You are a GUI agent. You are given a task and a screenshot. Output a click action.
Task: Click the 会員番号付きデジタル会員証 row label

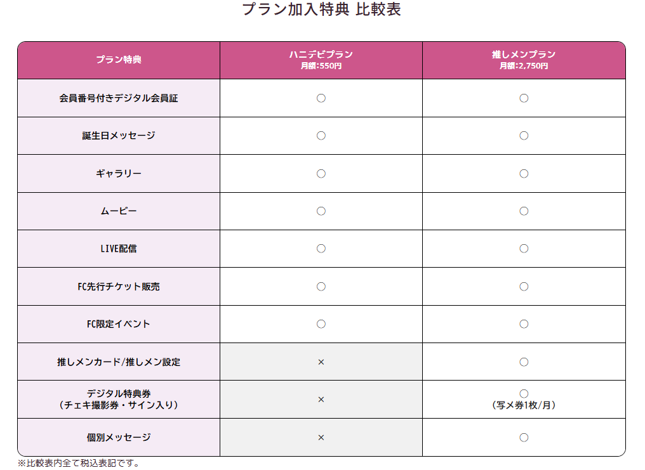(x=119, y=98)
